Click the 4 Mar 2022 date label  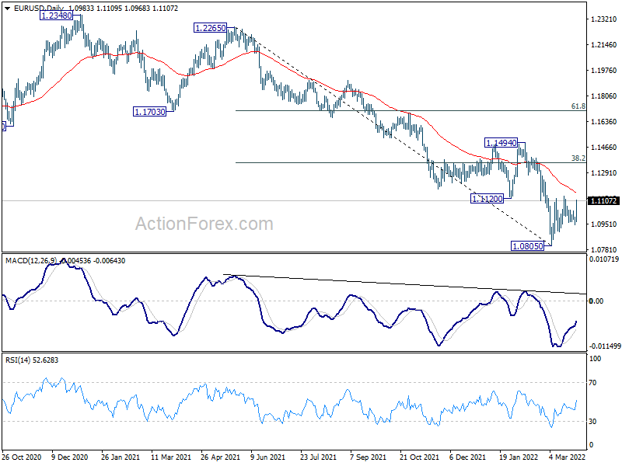pos(568,457)
